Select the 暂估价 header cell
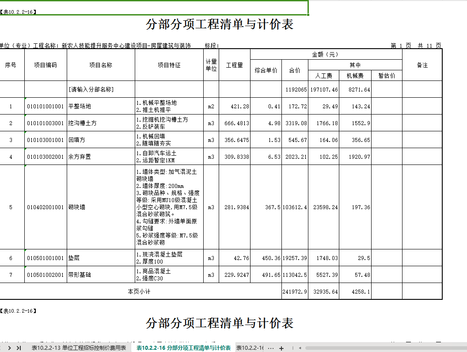 click(x=387, y=76)
